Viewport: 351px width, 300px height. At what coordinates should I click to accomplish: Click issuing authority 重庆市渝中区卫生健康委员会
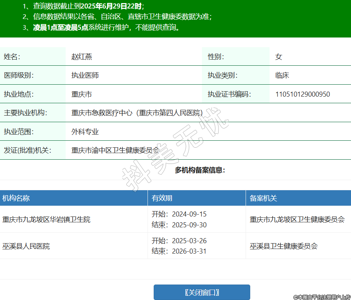point(115,150)
